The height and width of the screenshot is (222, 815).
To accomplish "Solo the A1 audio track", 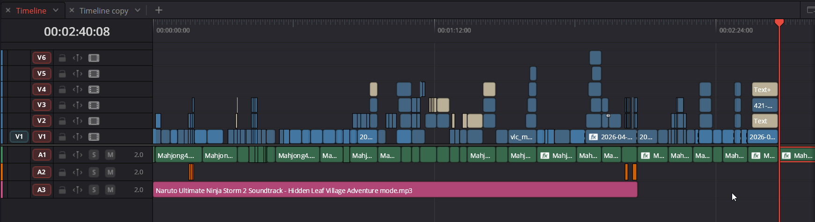I will tap(94, 155).
